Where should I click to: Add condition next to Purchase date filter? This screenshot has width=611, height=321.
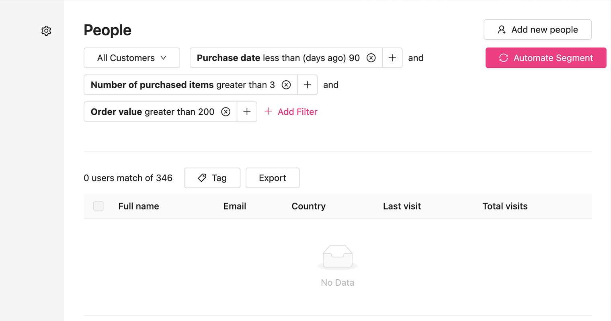[392, 58]
